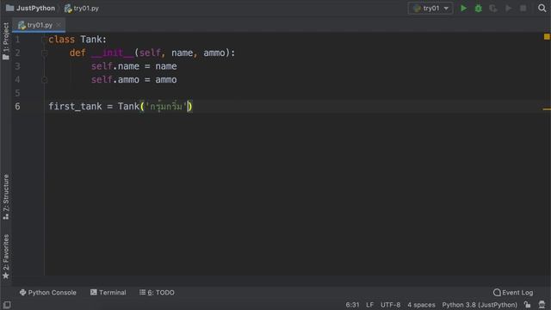
Task: Open the try01 run configuration dropdown
Action: [x=430, y=8]
